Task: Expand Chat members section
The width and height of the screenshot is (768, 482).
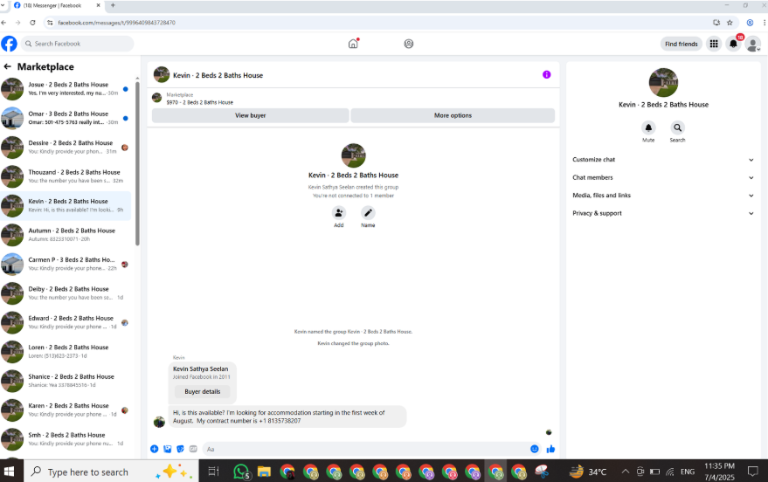Action: point(662,177)
